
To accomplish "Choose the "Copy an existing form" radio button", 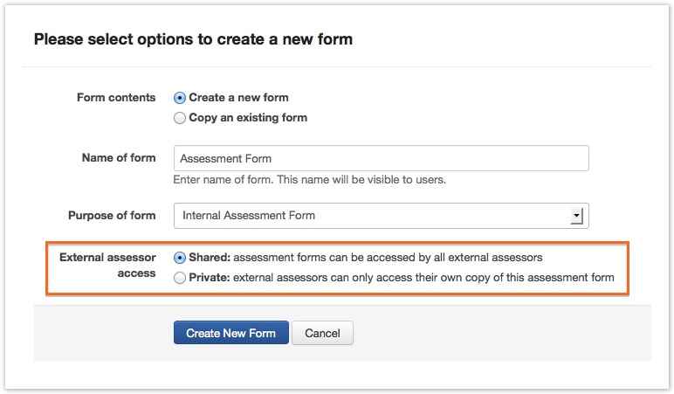I will coord(180,118).
